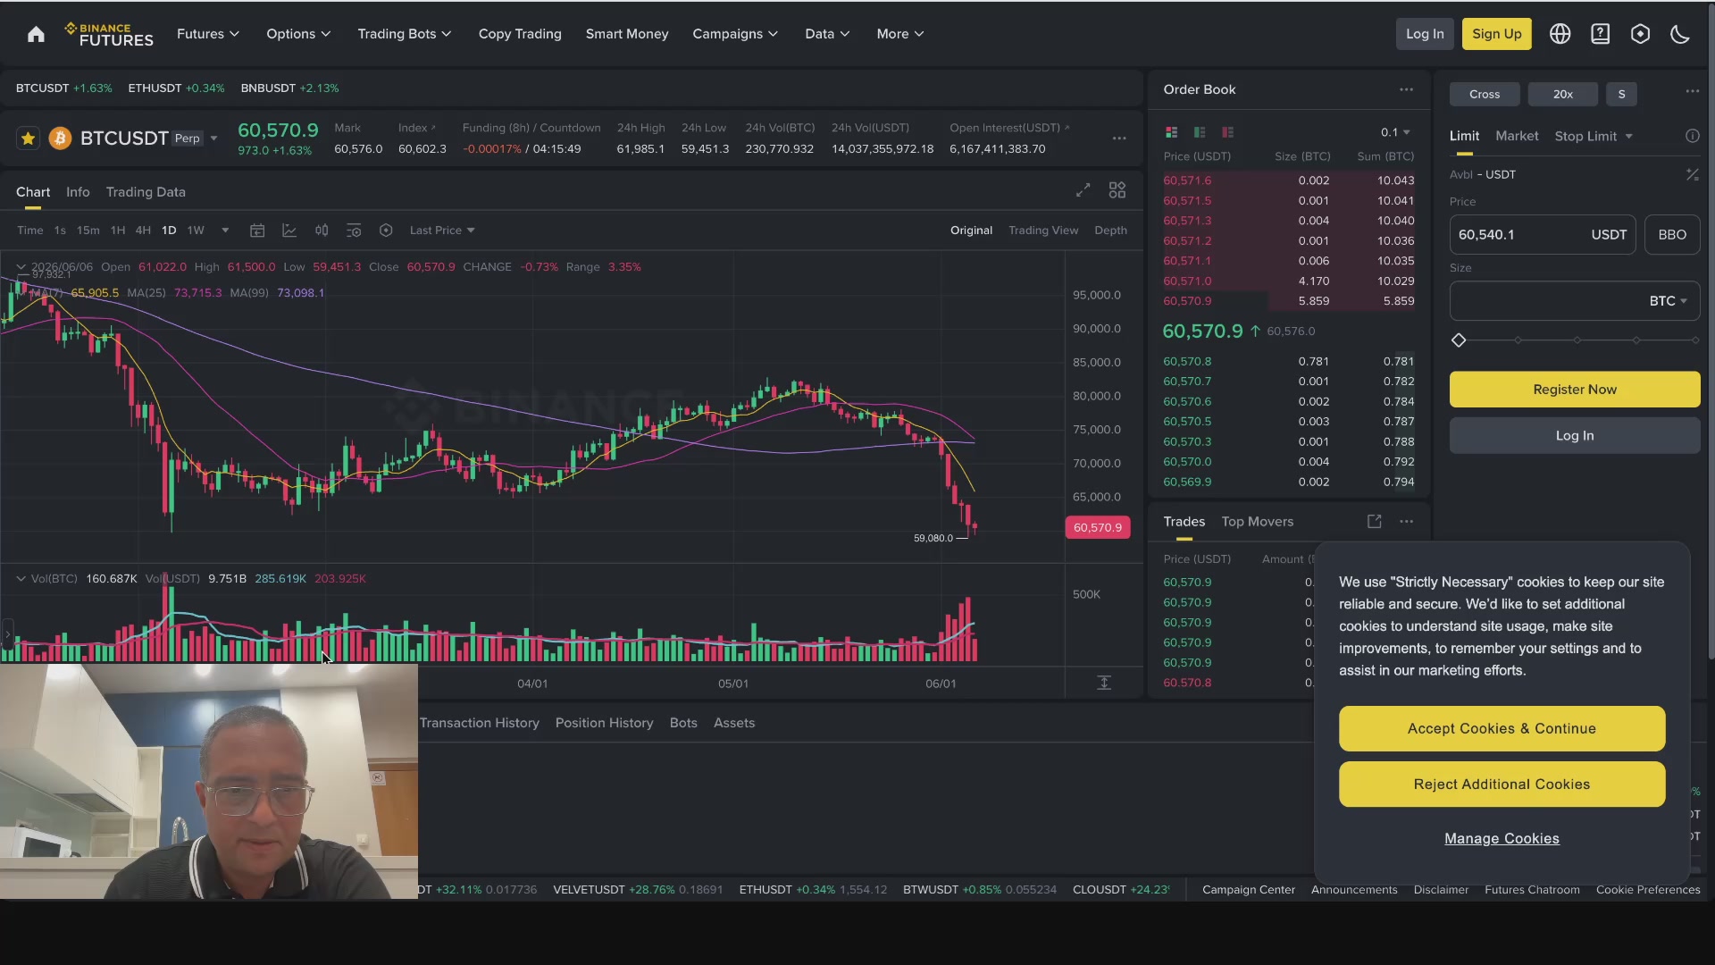The width and height of the screenshot is (1715, 965).
Task: Toggle Cross margin mode
Action: [x=1485, y=94]
